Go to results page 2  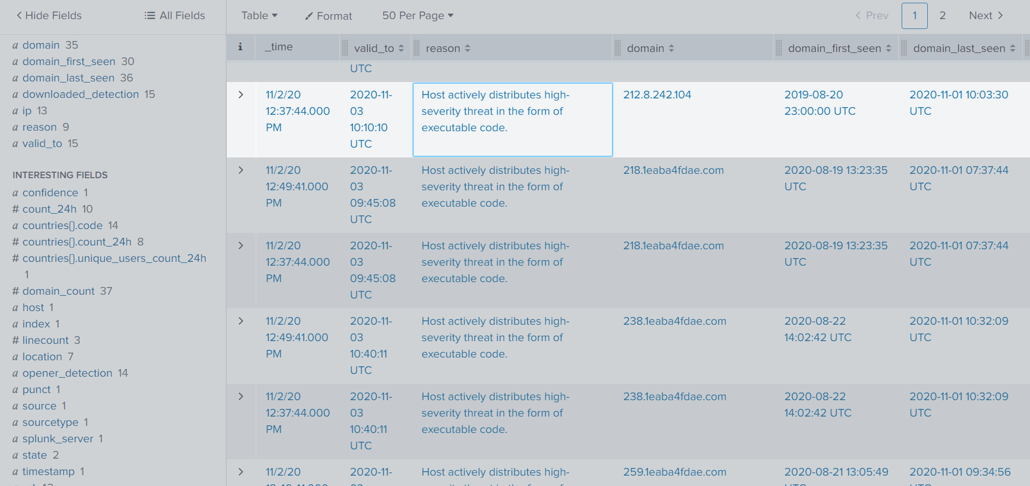tap(943, 16)
